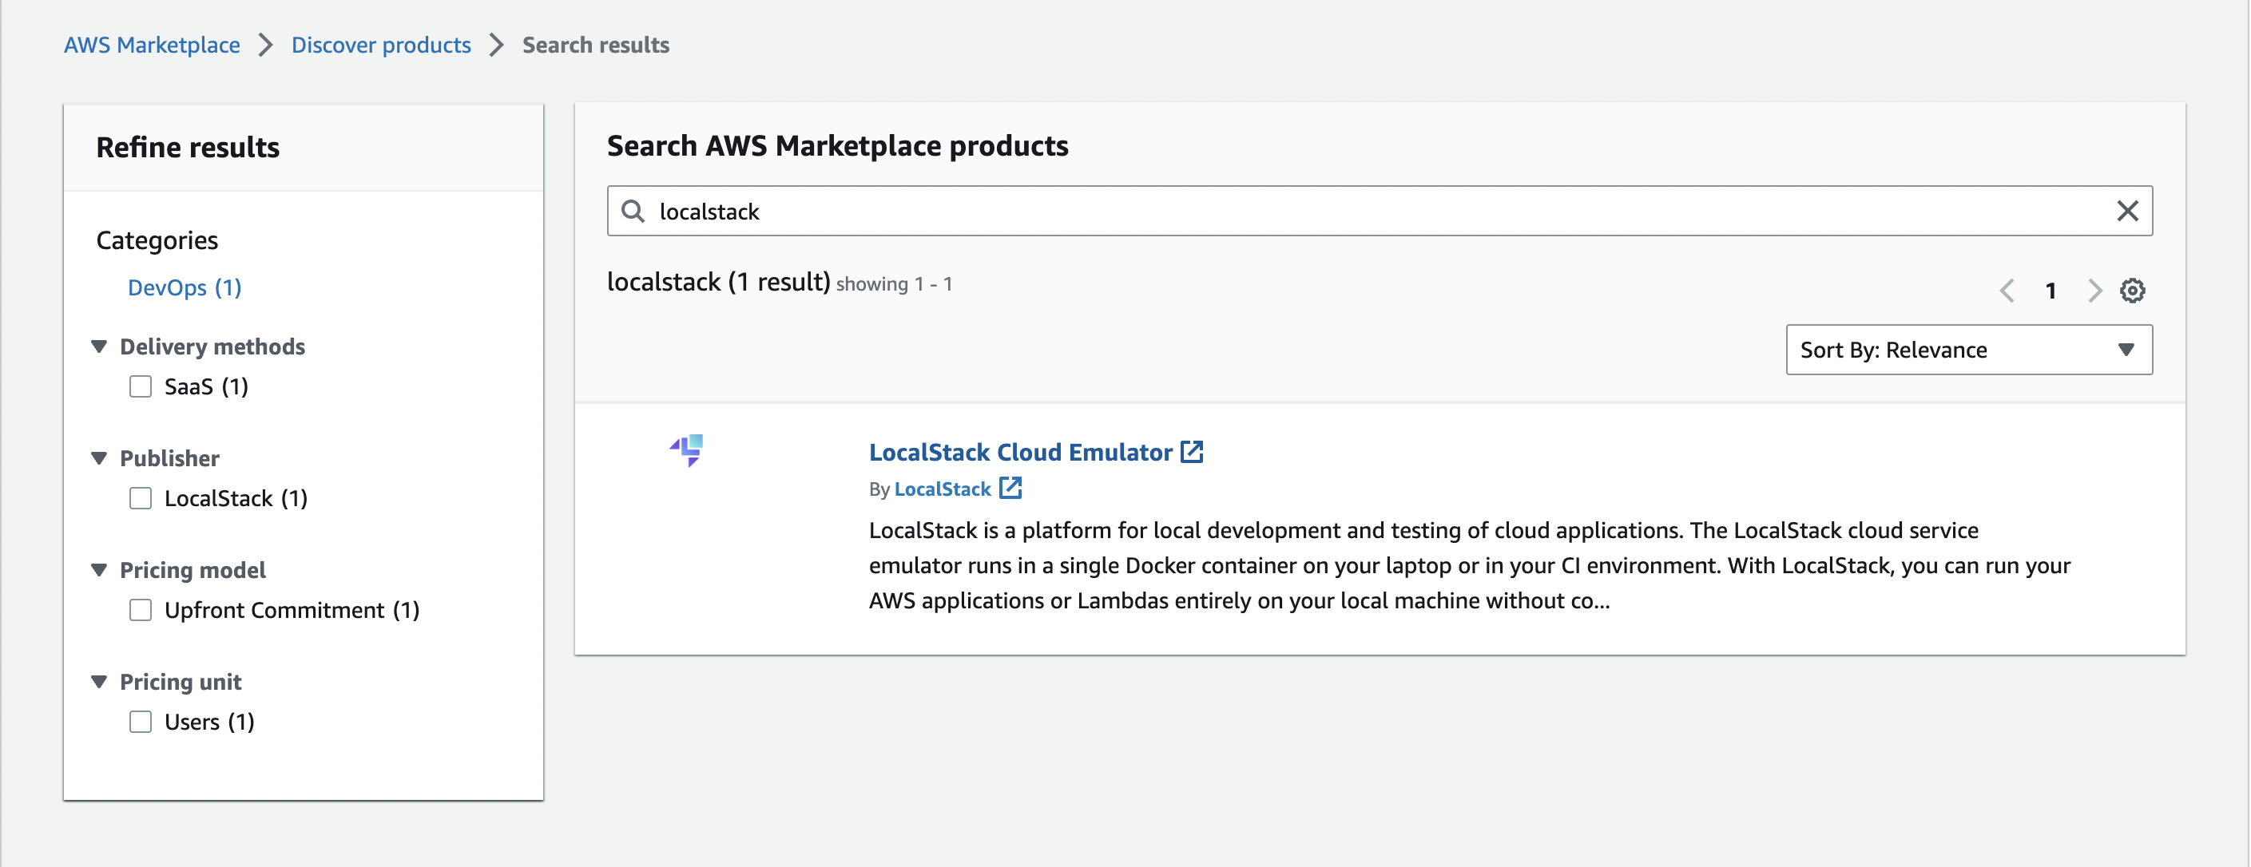This screenshot has width=2251, height=867.
Task: Open results display settings via gear icon
Action: tap(2133, 290)
